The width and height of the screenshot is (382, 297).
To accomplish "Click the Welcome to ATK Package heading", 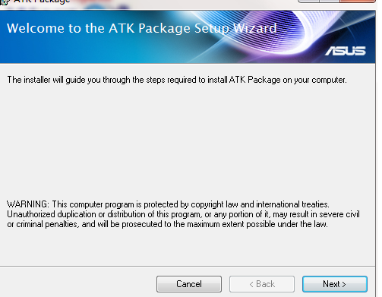I will [141, 28].
